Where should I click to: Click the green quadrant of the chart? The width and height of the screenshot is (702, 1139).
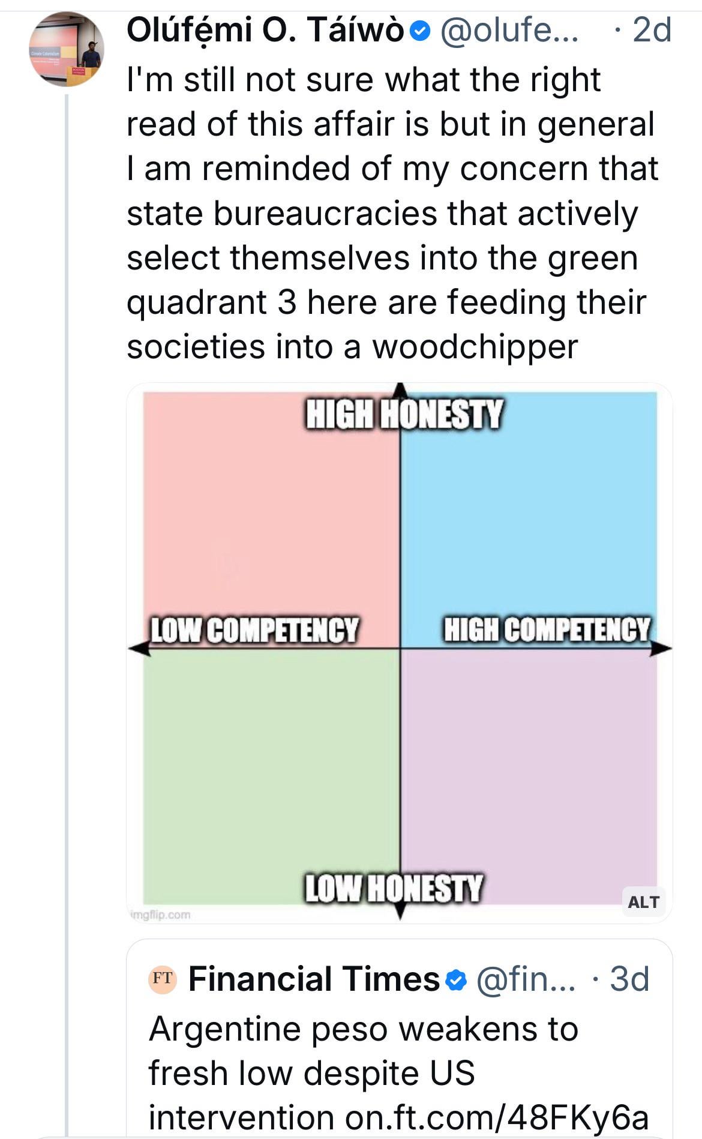pos(271,774)
